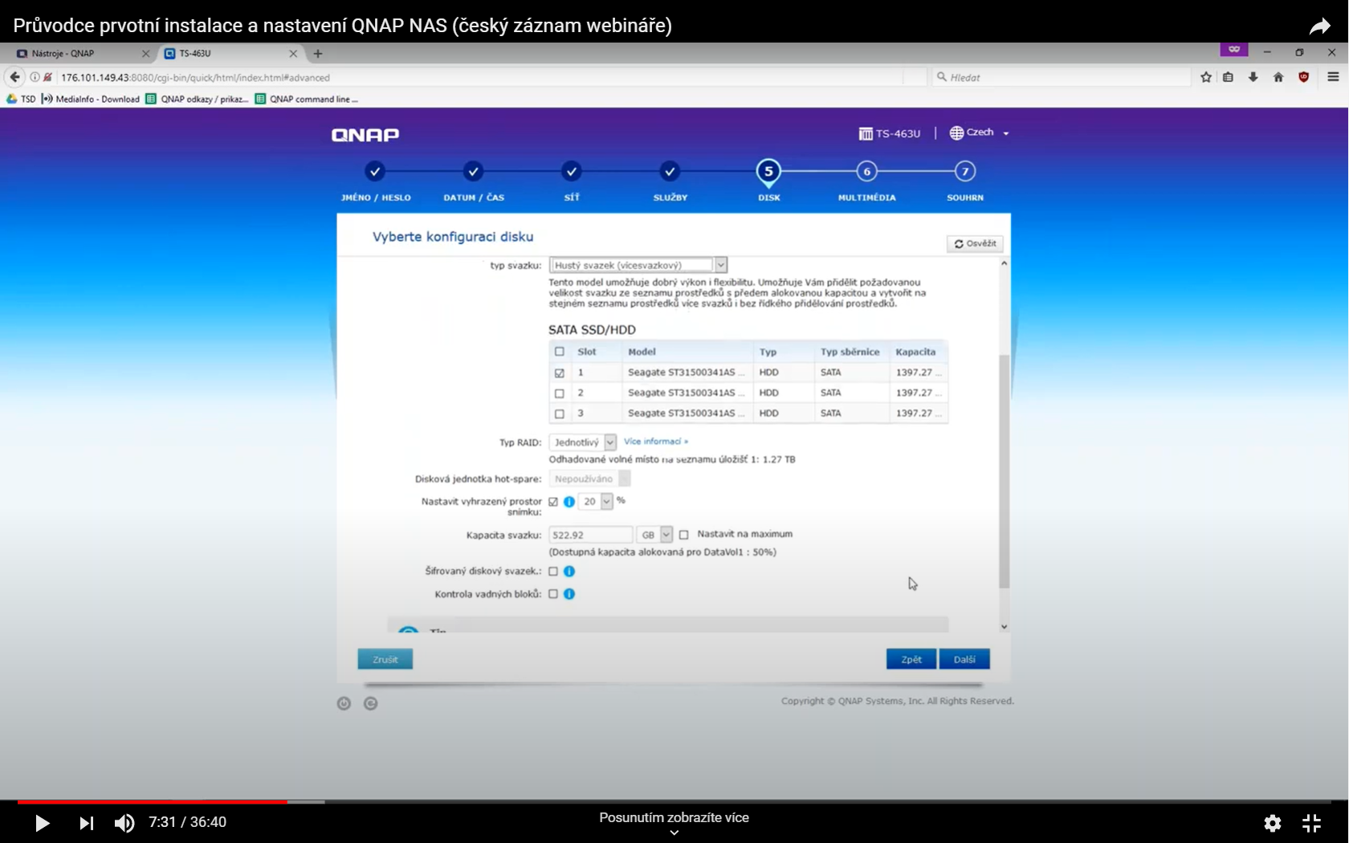Open the Více informací link
Screen dimensions: 1349x843
tap(656, 442)
